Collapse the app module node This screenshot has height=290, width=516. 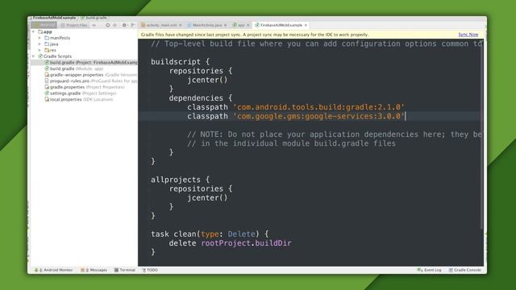pos(33,31)
